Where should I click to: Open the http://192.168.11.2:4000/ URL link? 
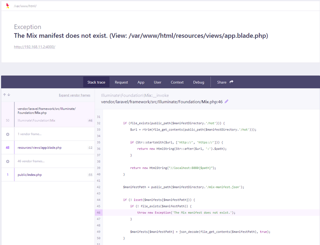[x=35, y=47]
